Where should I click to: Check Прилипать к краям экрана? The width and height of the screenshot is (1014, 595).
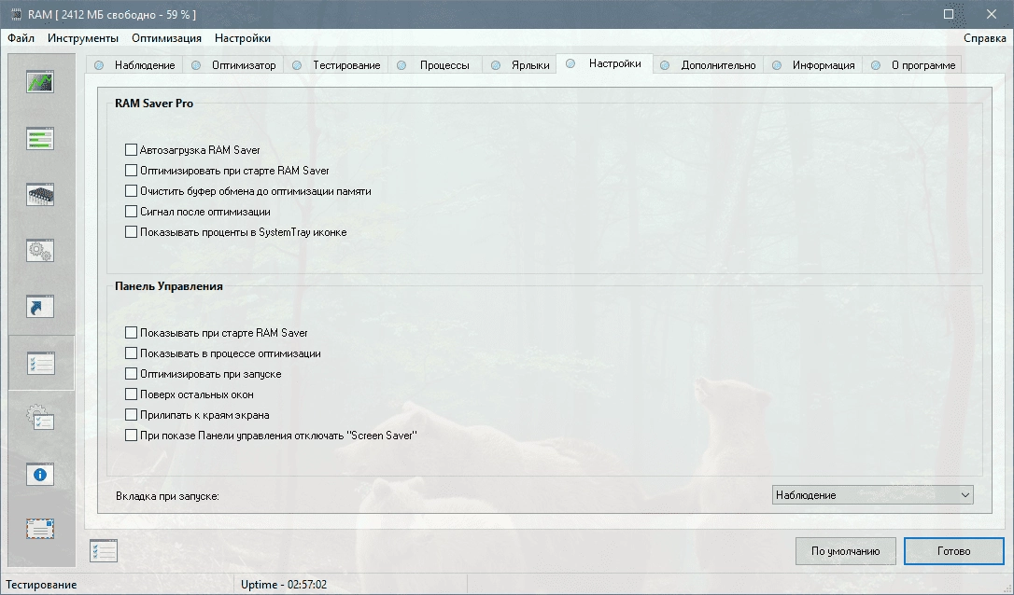131,415
